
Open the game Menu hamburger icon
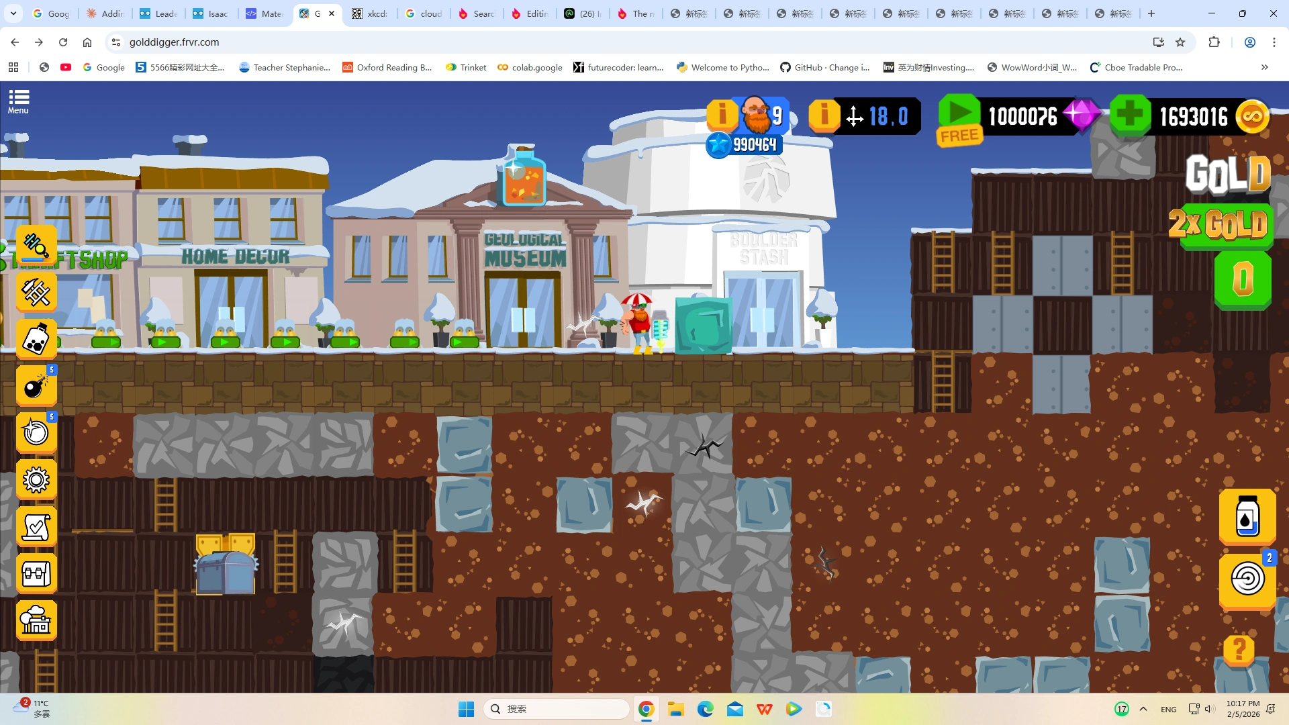[x=18, y=101]
